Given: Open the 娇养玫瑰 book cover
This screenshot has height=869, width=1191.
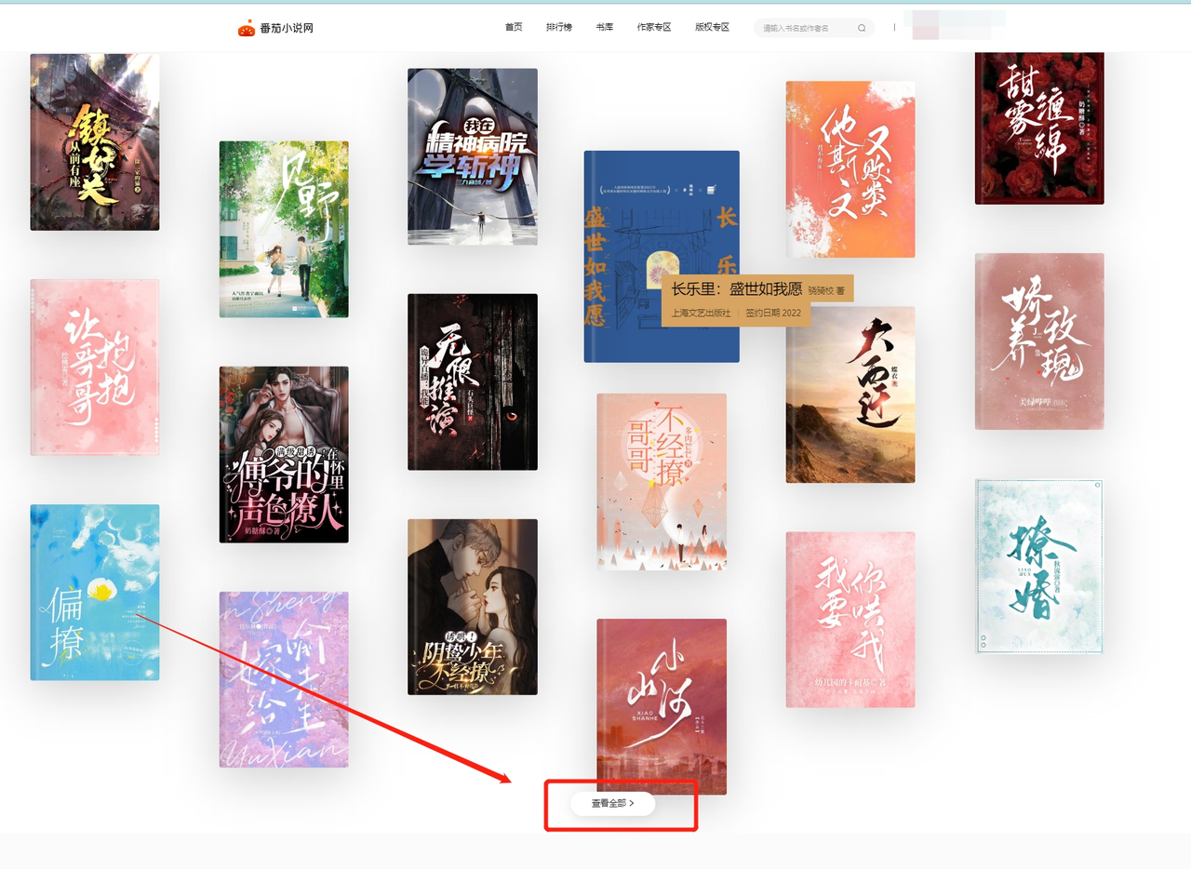Looking at the screenshot, I should click(1039, 341).
